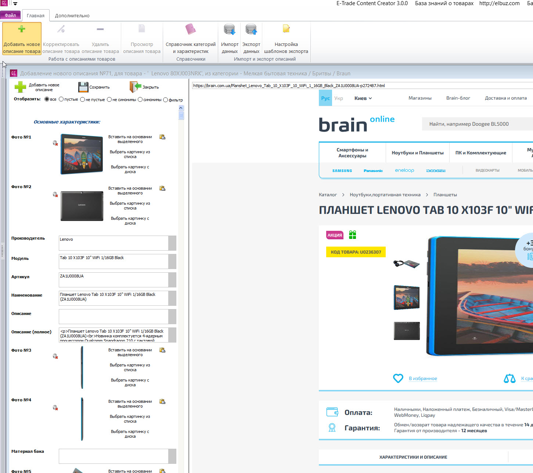Click Add new product description ribbon icon
This screenshot has height=473, width=533.
pyautogui.click(x=22, y=29)
